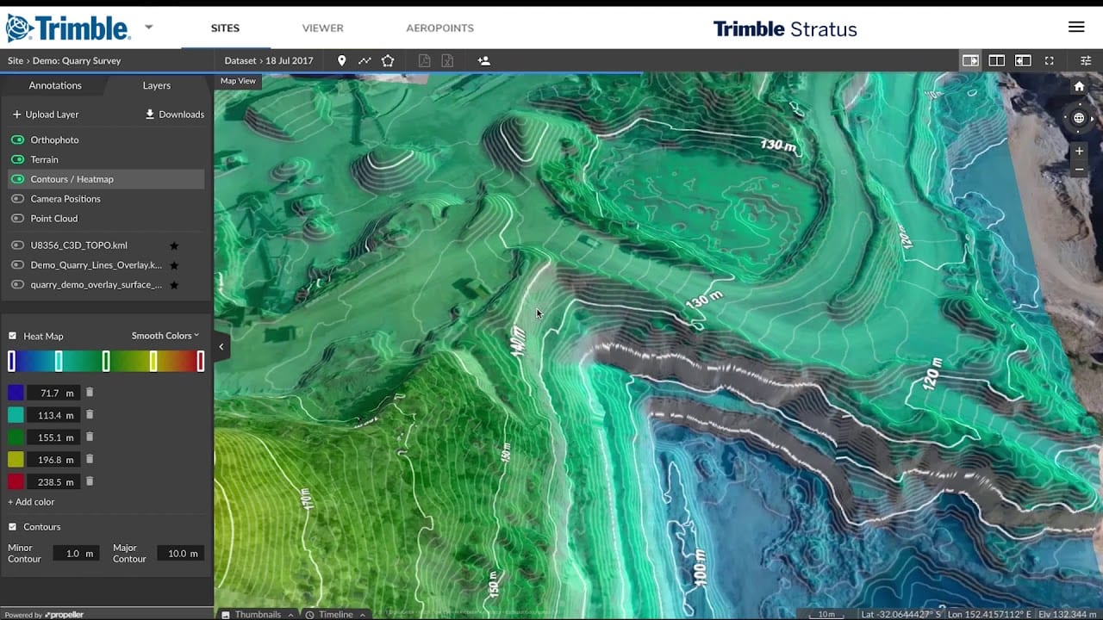Click the Trimble logo
1103x620 pixels.
pos(68,28)
